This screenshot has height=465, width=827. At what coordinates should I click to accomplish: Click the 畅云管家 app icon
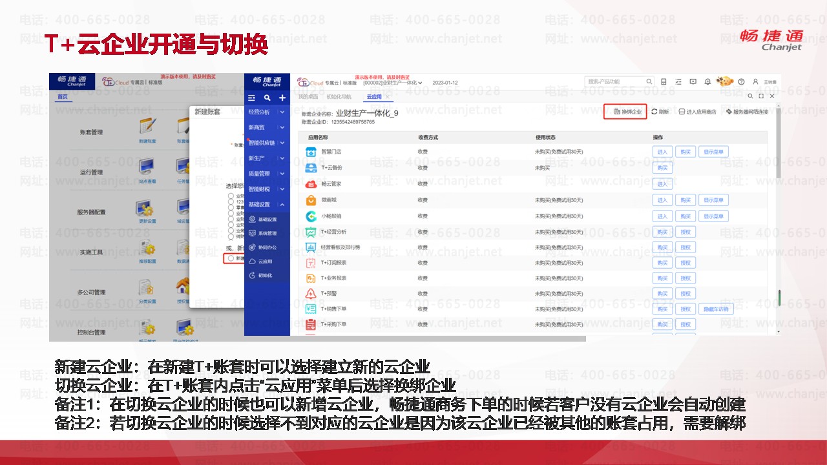[x=310, y=183]
